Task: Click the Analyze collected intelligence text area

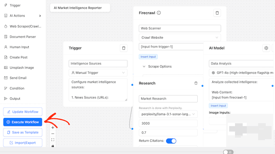Action: [241, 90]
